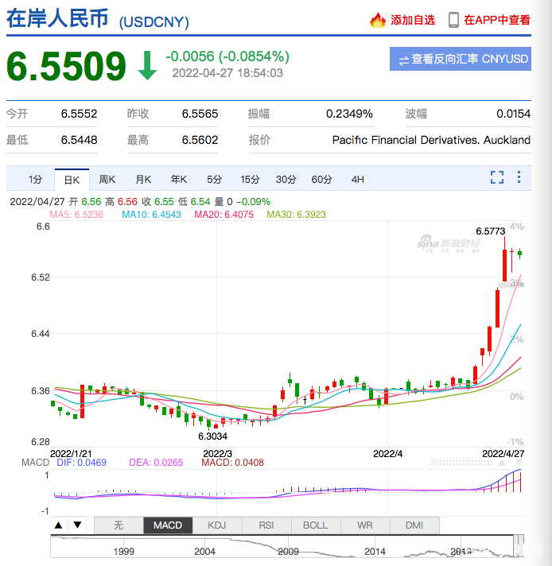Click the down triangle indicator button
This screenshot has height=566, width=552.
(77, 525)
